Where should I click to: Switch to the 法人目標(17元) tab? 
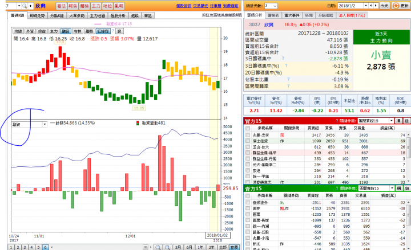coord(352,15)
